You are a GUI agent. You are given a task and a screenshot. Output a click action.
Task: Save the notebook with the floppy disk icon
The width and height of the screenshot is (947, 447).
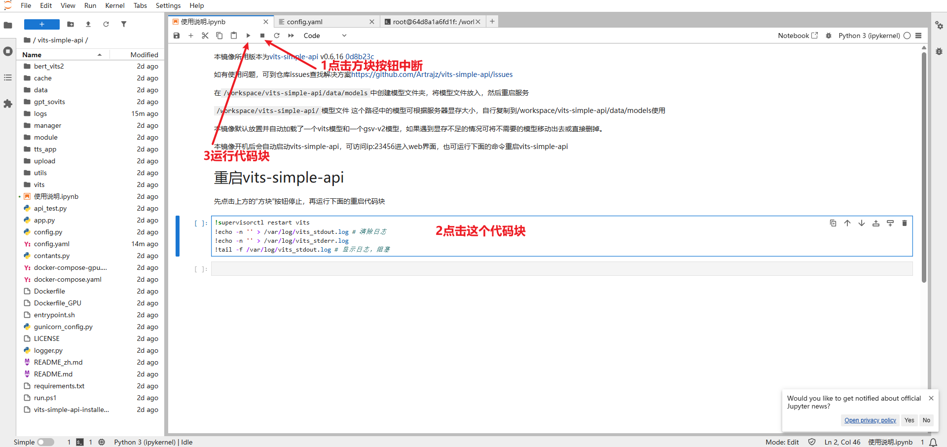pyautogui.click(x=177, y=36)
